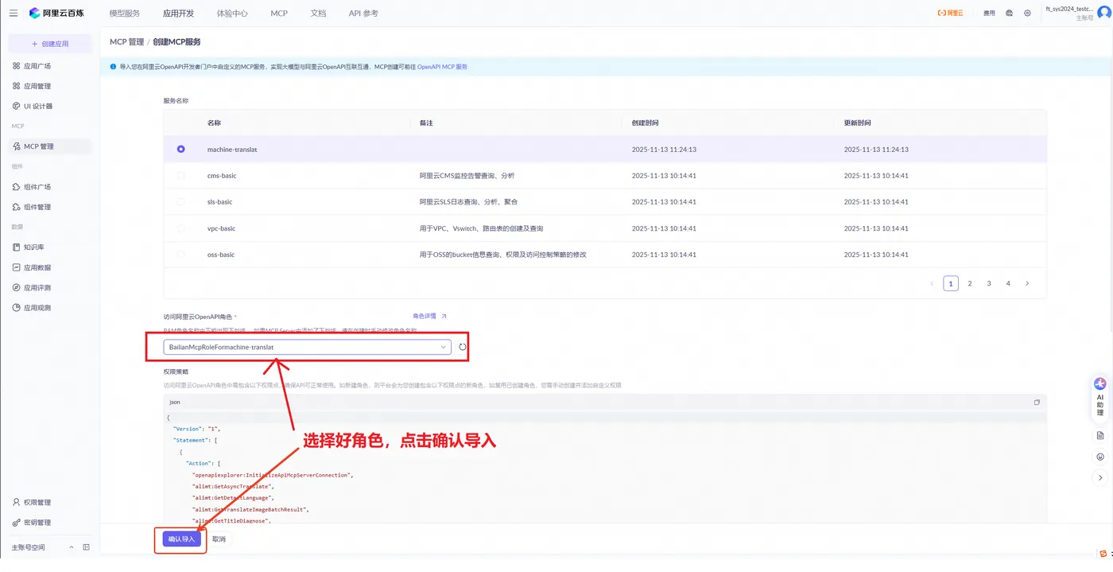This screenshot has height=572, width=1113.
Task: Click the 创建时间 column header
Action: (x=645, y=123)
